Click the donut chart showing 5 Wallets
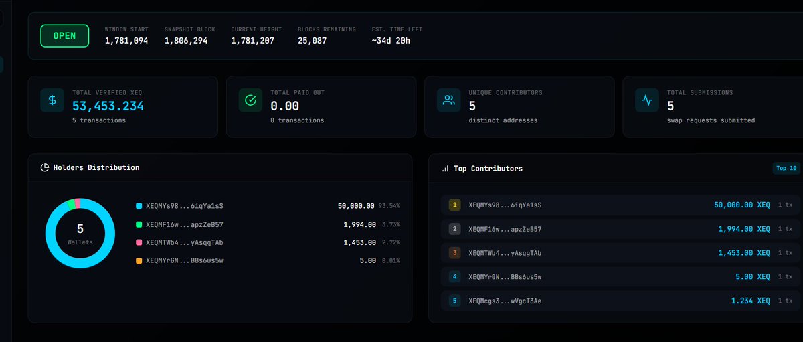The width and height of the screenshot is (803, 342). click(x=80, y=233)
